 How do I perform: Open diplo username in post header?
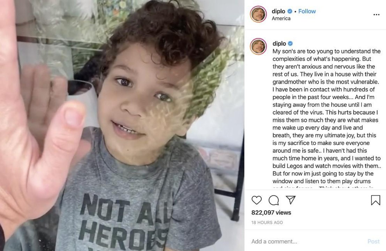point(278,11)
